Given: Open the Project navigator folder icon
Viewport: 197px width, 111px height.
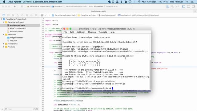Looking at the screenshot, I should pyautogui.click(x=4, y=15).
